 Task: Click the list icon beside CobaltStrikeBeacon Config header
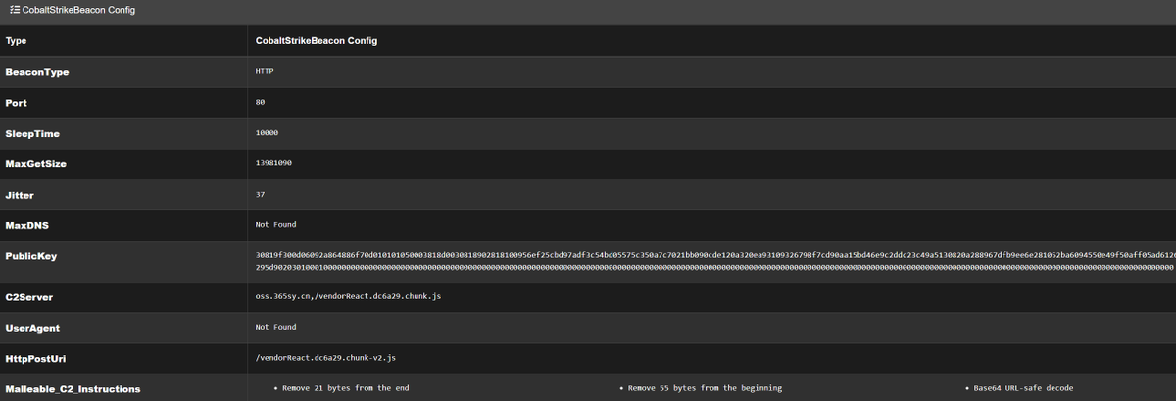(14, 10)
